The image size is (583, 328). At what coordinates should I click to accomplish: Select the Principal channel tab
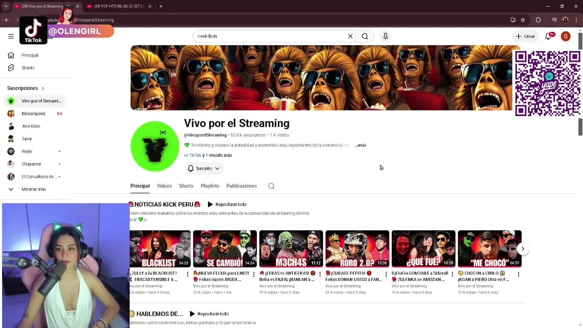[x=140, y=186]
